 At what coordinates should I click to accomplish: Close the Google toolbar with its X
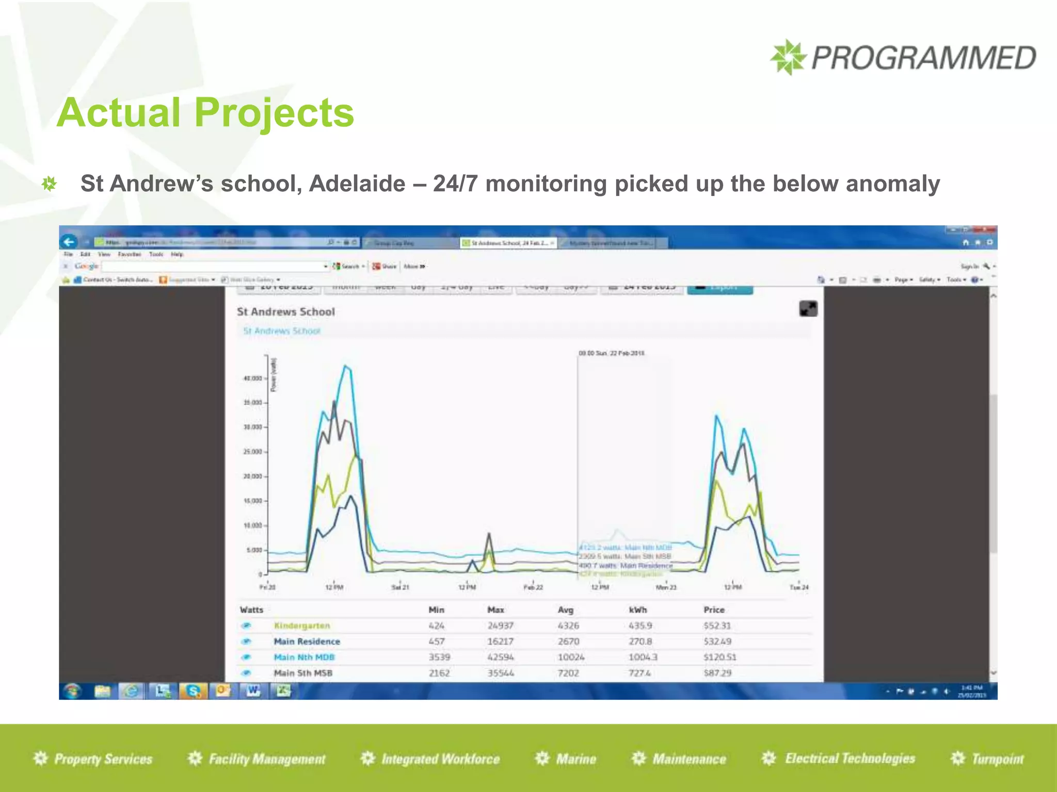[x=66, y=267]
